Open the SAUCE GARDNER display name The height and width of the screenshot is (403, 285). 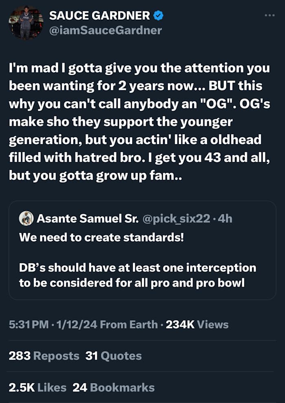point(100,16)
